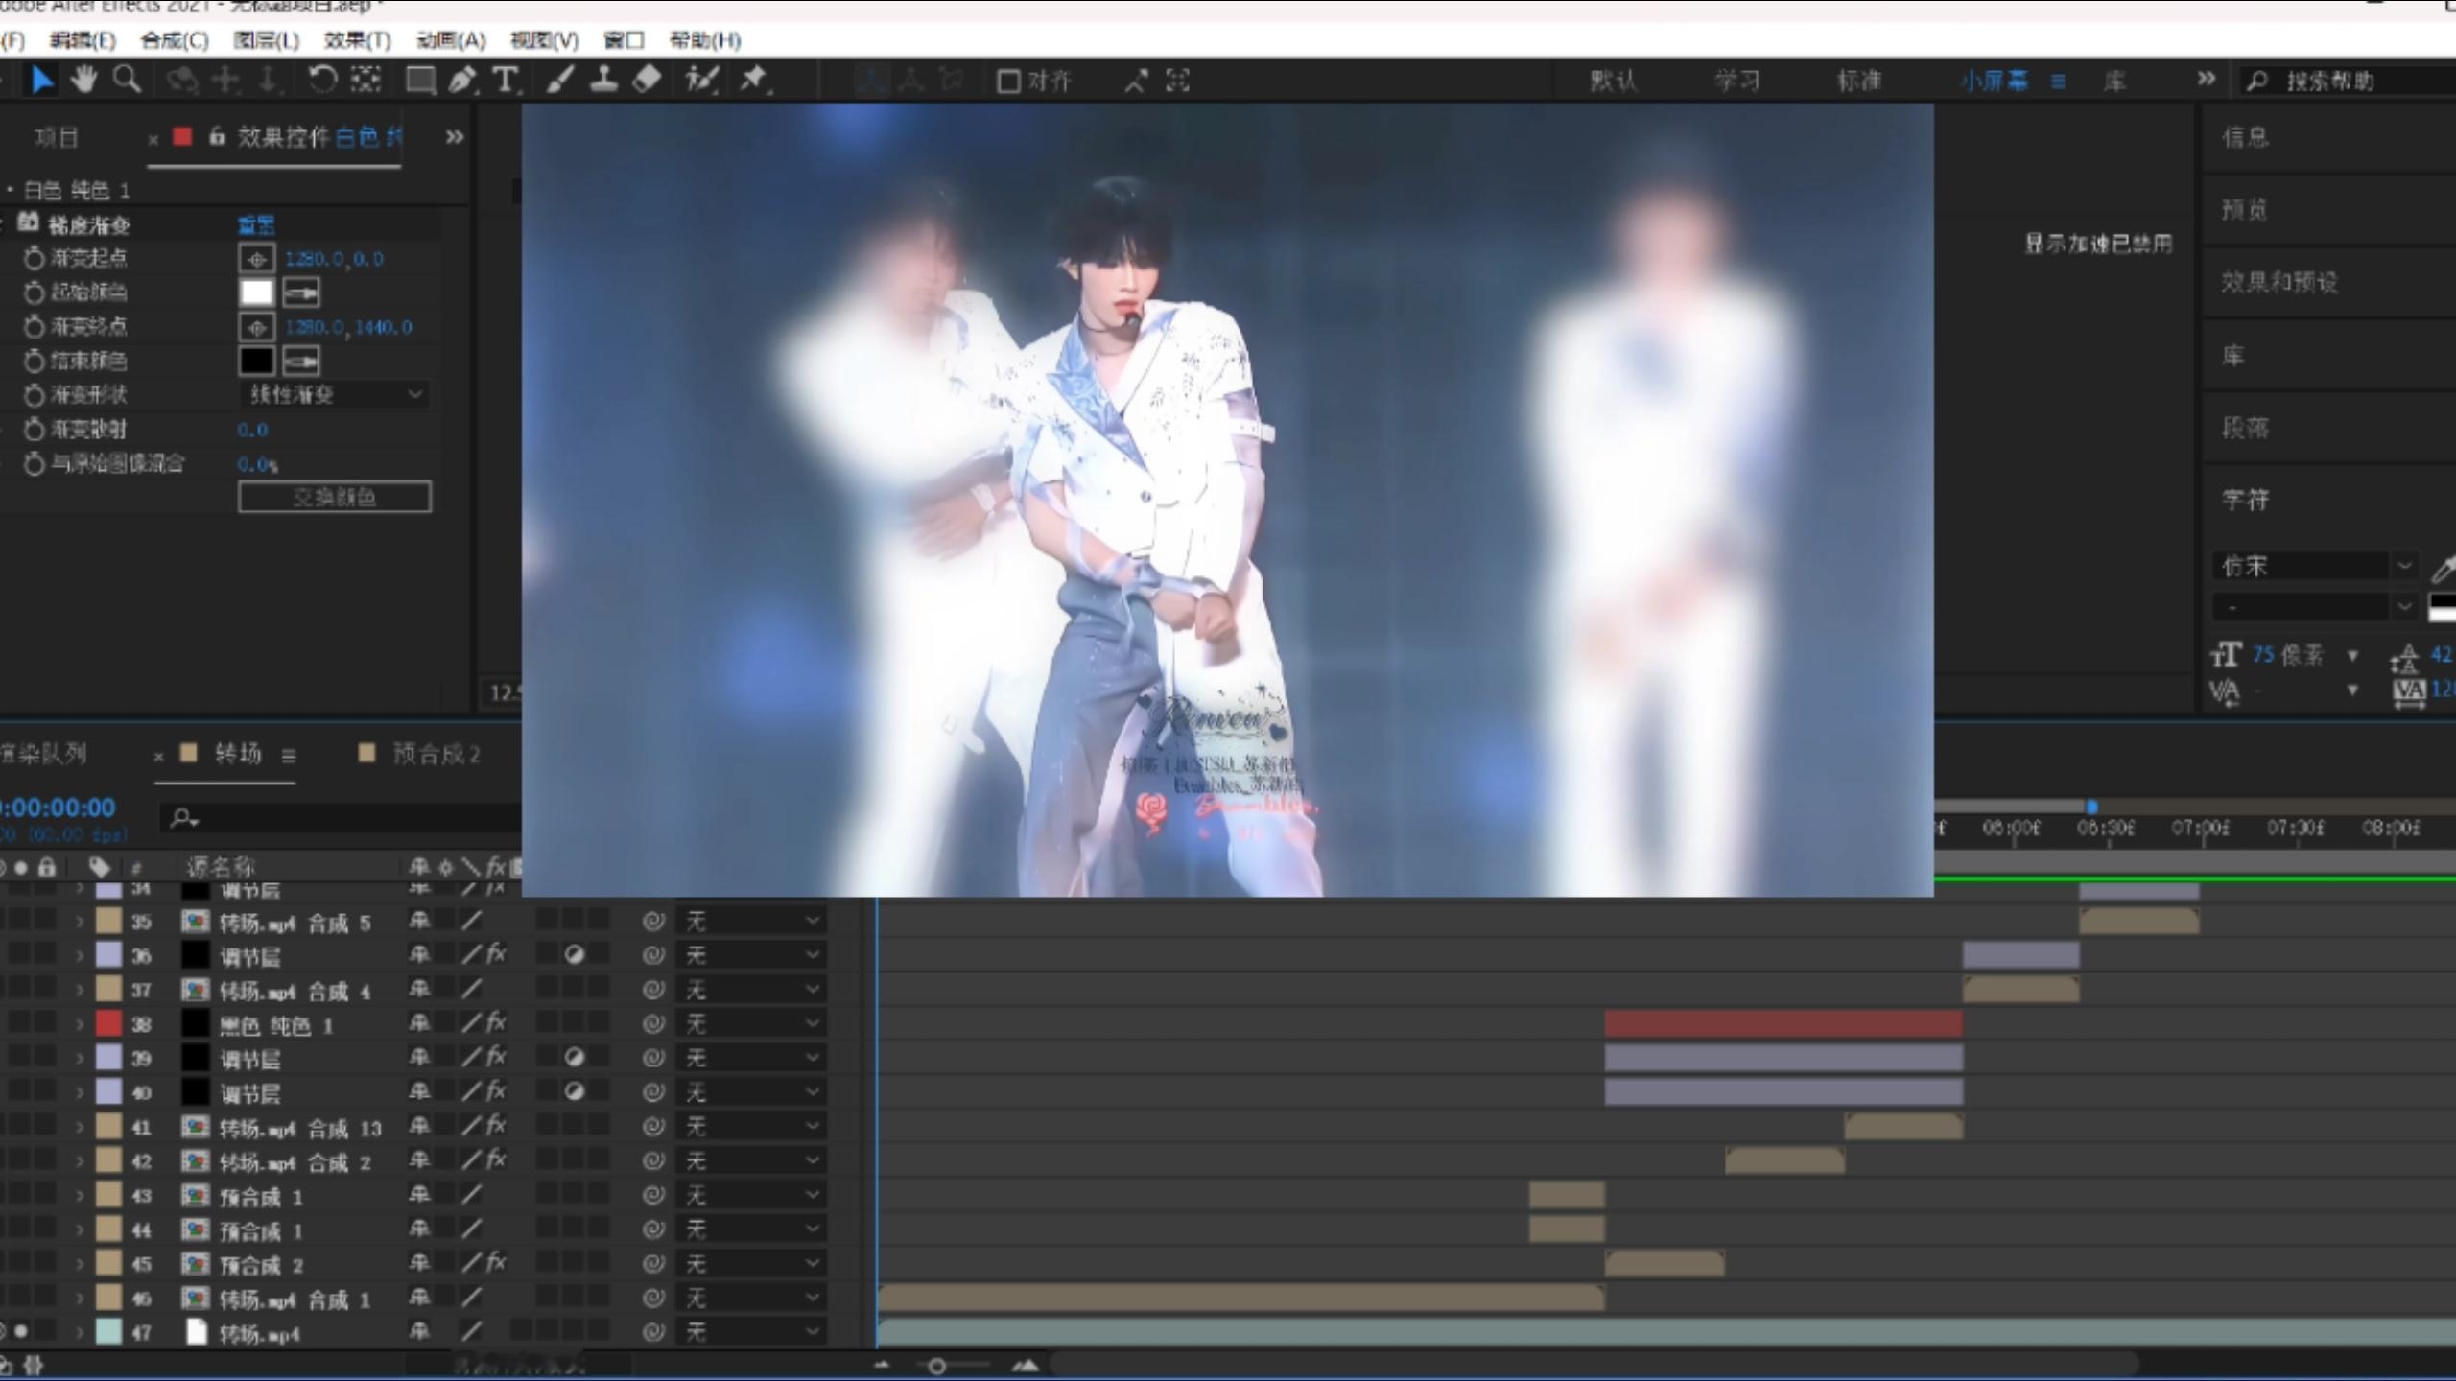The image size is (2456, 1381).
Task: Toggle stopwatch for 渐变散射
Action: pos(35,430)
